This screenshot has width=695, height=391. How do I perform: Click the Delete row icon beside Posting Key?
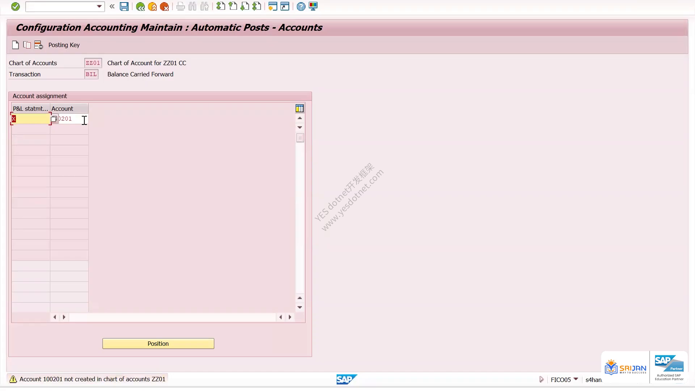[x=38, y=45]
